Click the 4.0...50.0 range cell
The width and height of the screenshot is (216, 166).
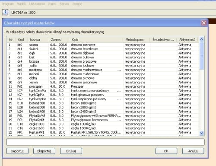(57, 86)
